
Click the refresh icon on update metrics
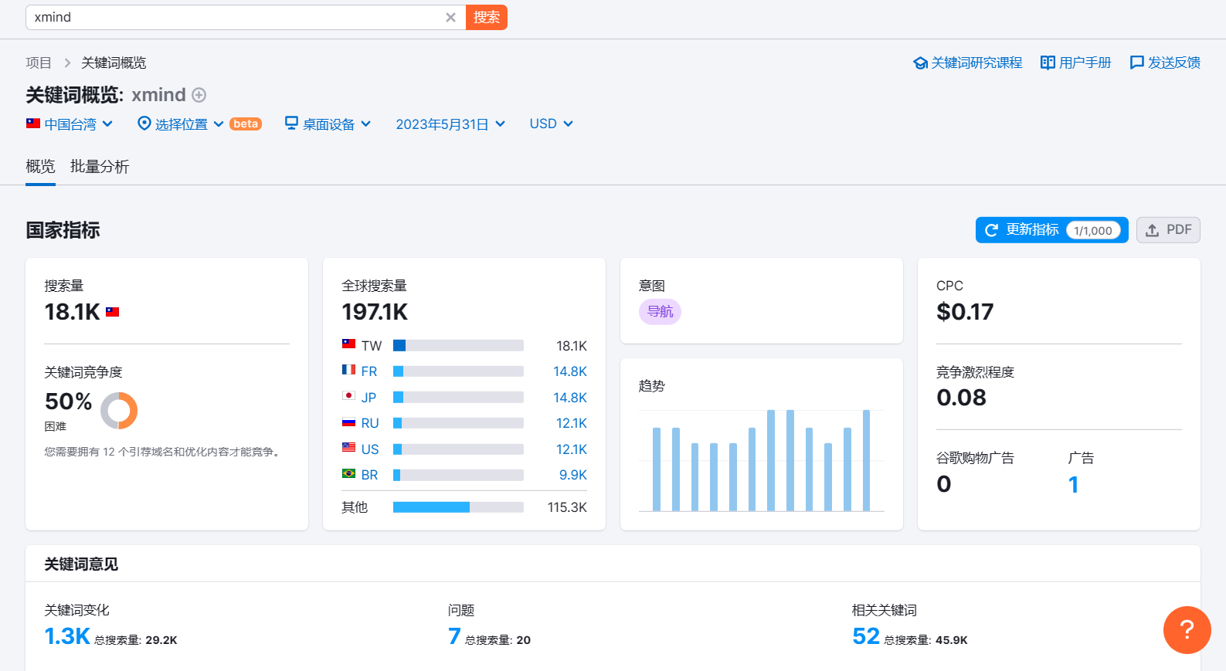991,230
